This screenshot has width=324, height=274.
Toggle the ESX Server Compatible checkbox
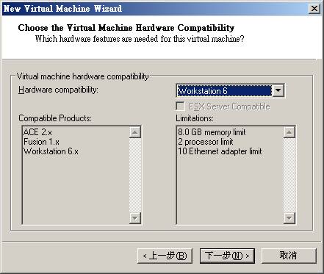180,107
